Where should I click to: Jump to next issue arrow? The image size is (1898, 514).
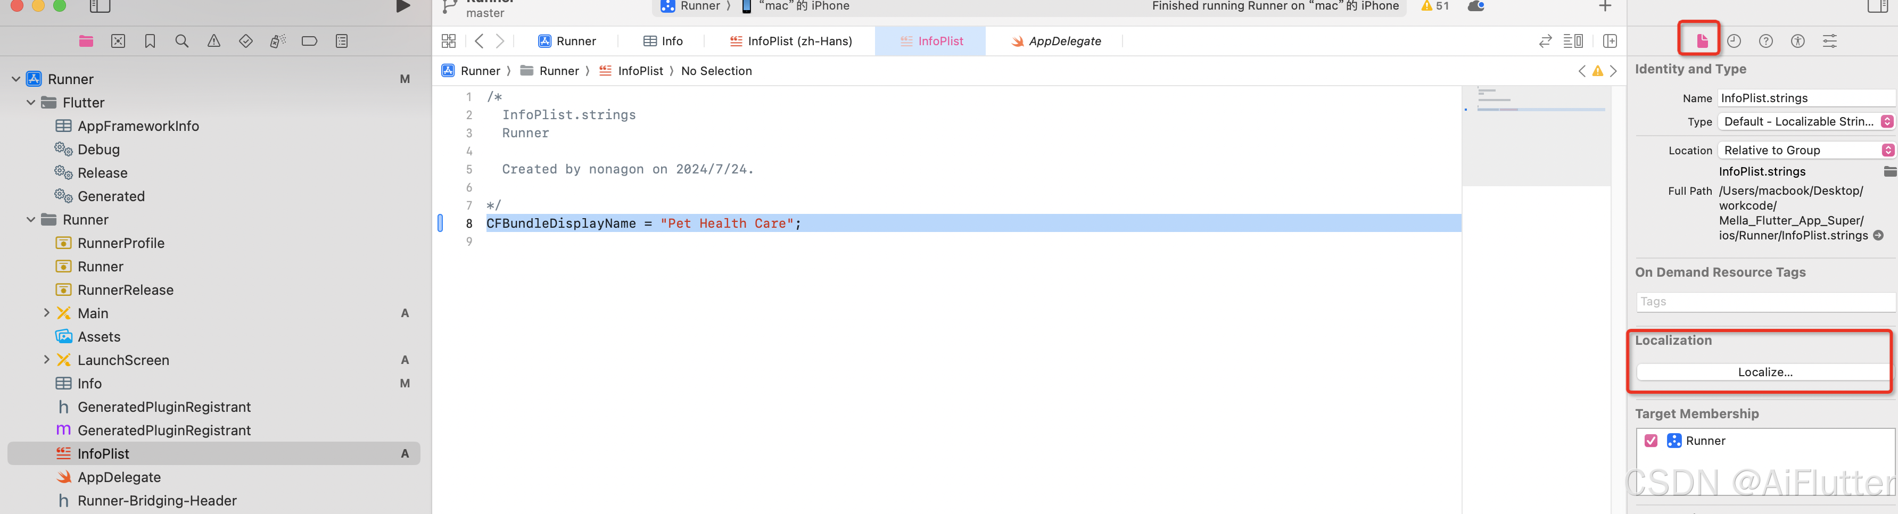[1614, 71]
